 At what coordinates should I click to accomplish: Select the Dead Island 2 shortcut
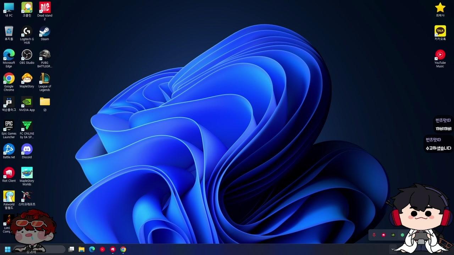pos(45,11)
